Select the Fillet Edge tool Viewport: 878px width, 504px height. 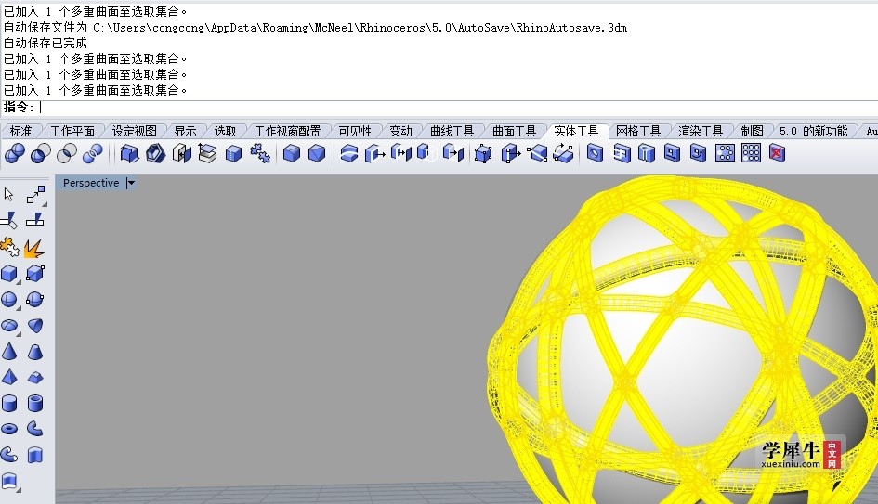[291, 153]
